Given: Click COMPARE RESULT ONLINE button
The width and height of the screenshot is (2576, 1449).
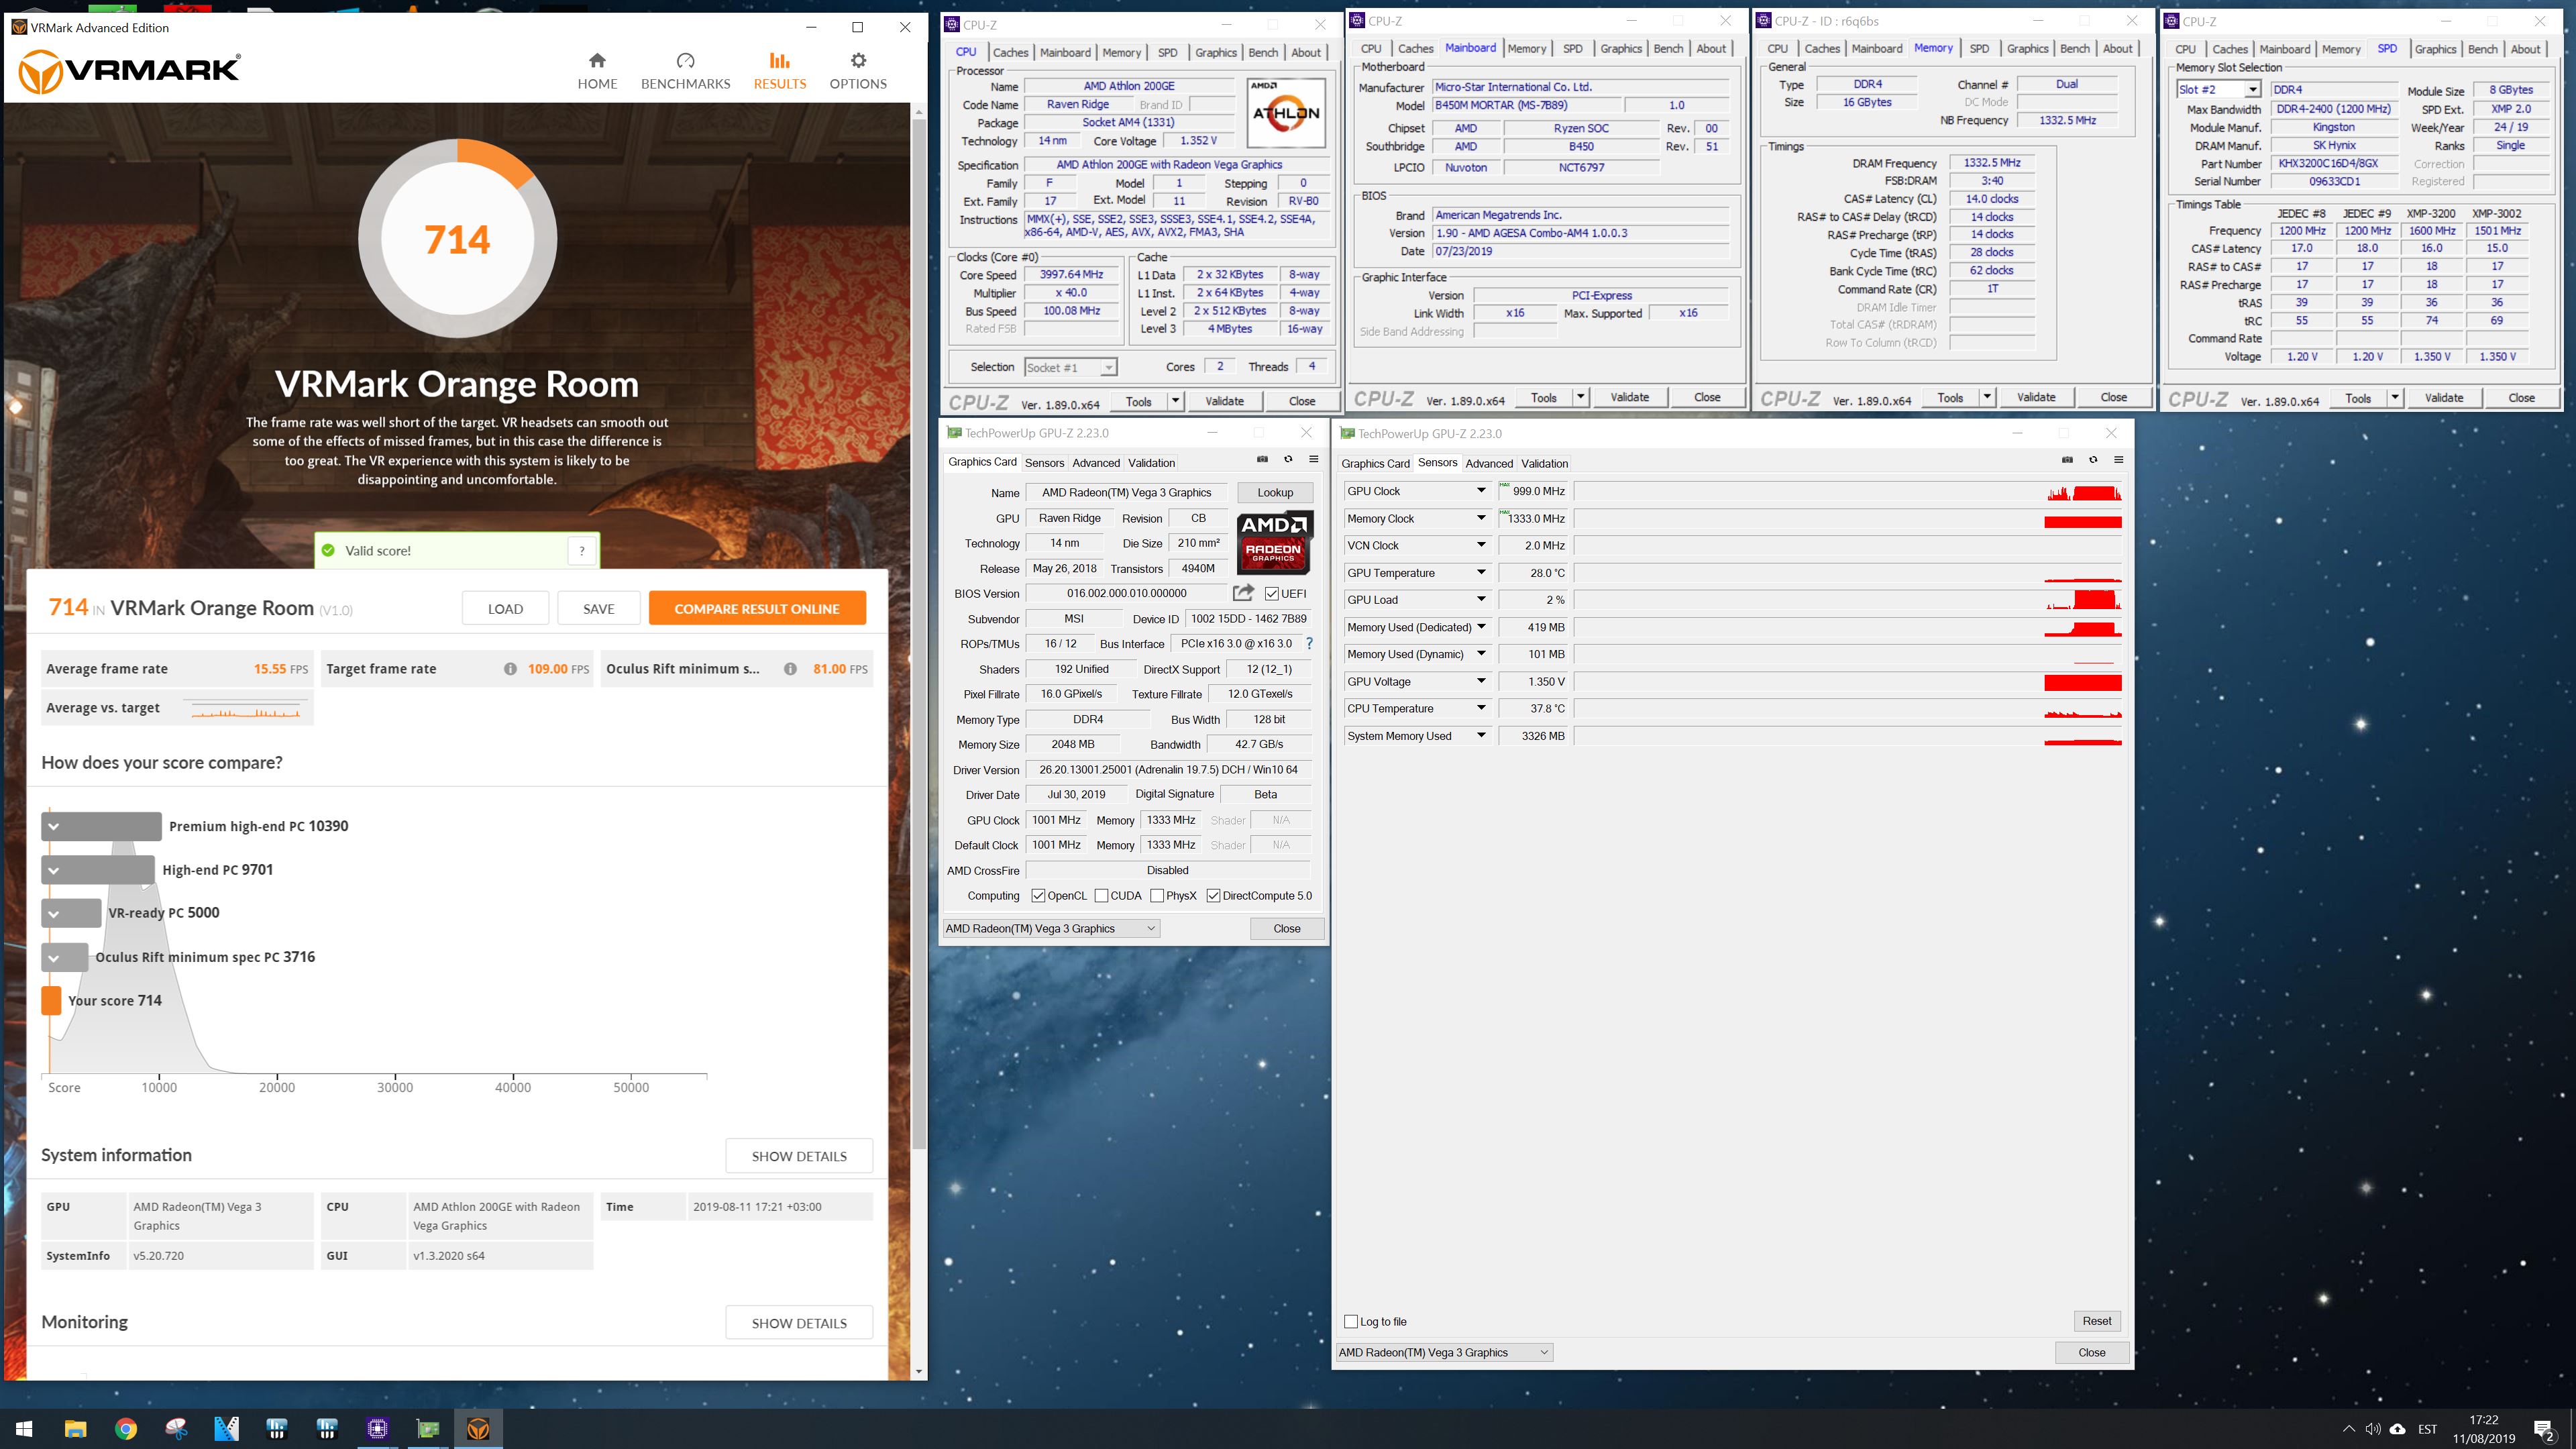Looking at the screenshot, I should (757, 608).
